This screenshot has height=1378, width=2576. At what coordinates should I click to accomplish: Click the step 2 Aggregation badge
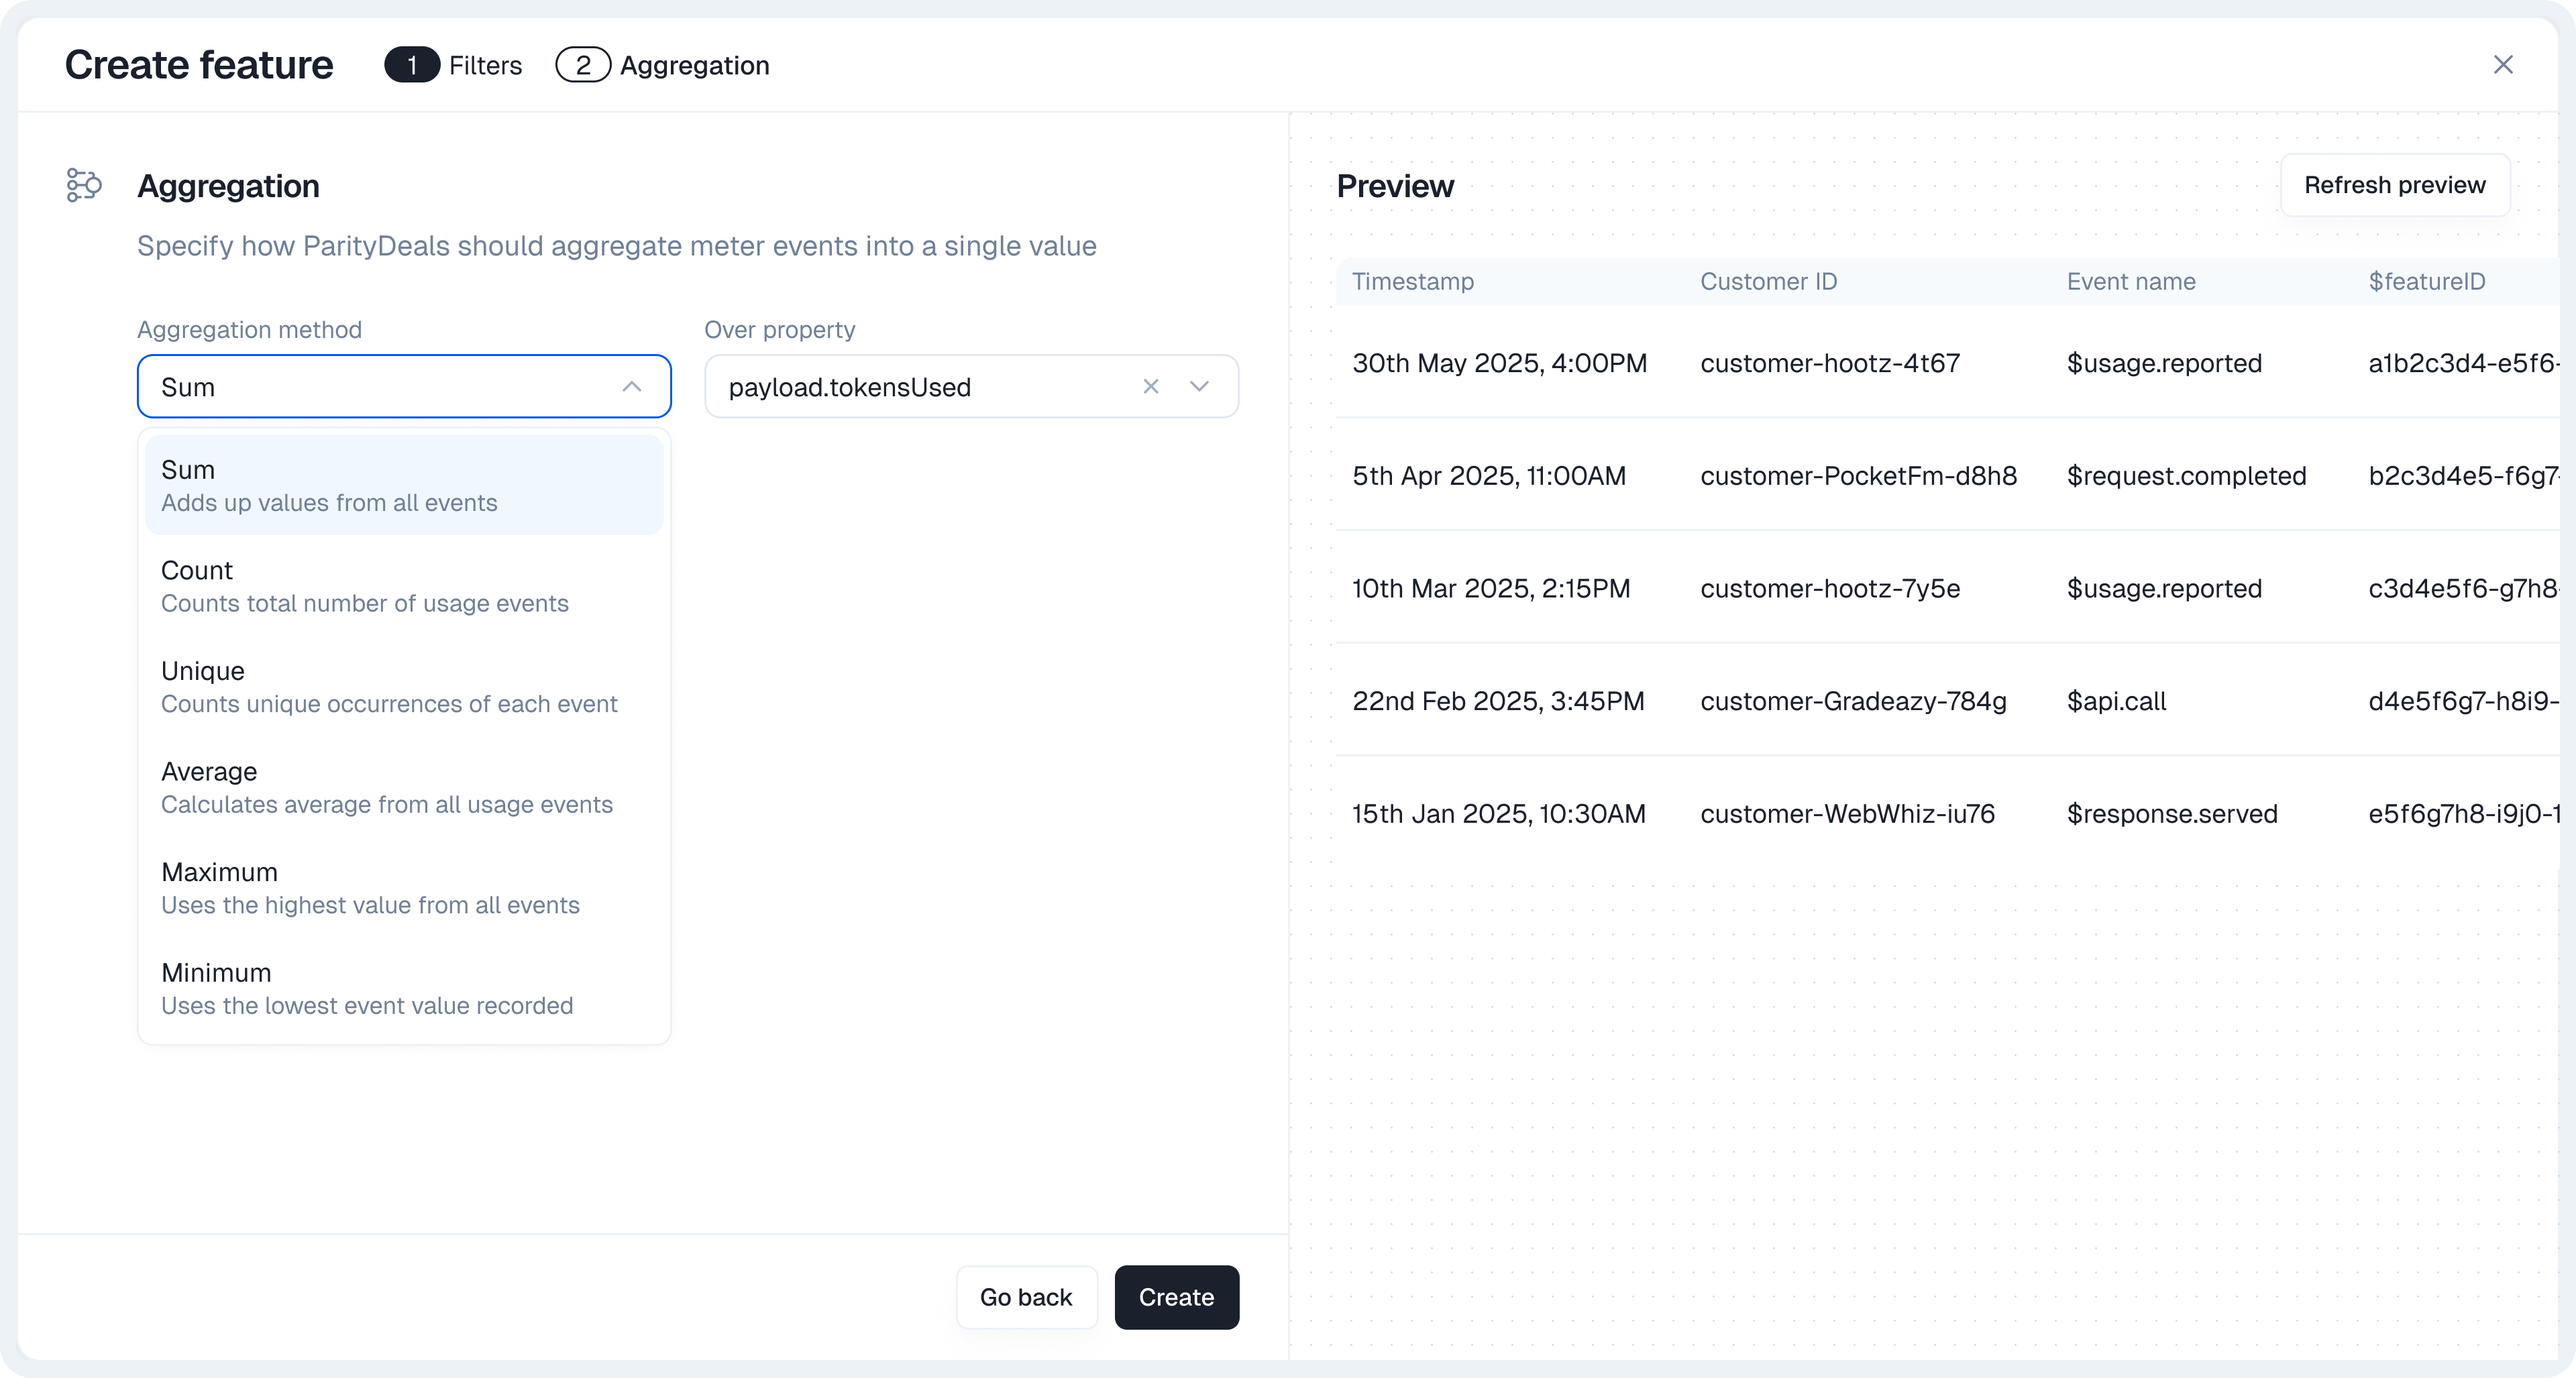click(583, 66)
